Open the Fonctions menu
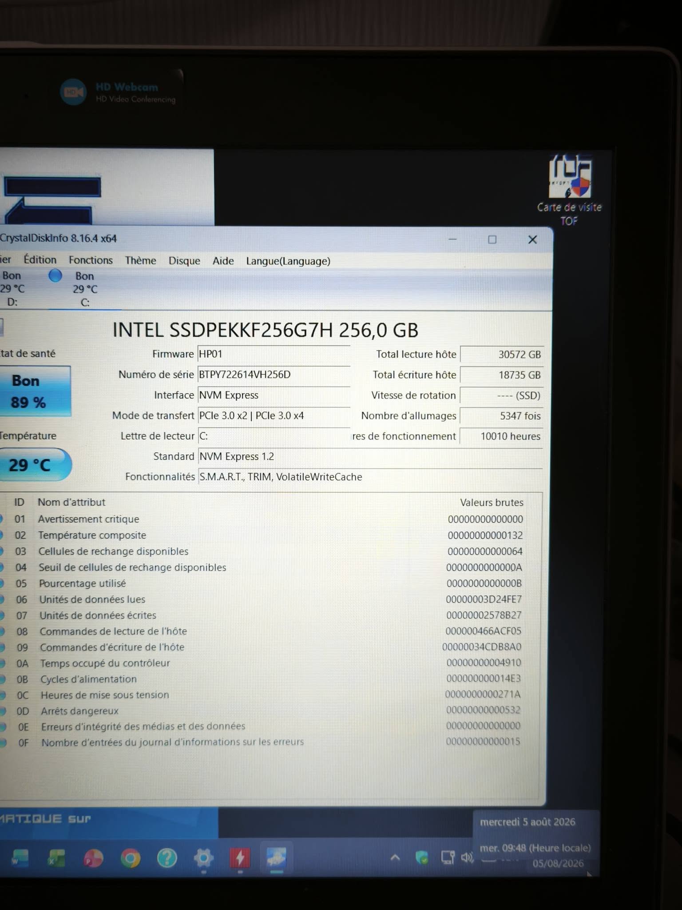682x910 pixels. [x=91, y=260]
